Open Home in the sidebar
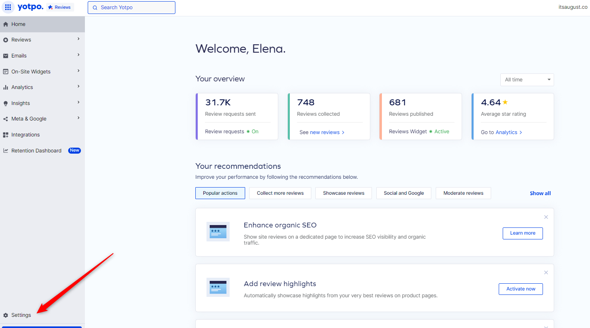Image resolution: width=590 pixels, height=328 pixels. (42, 24)
